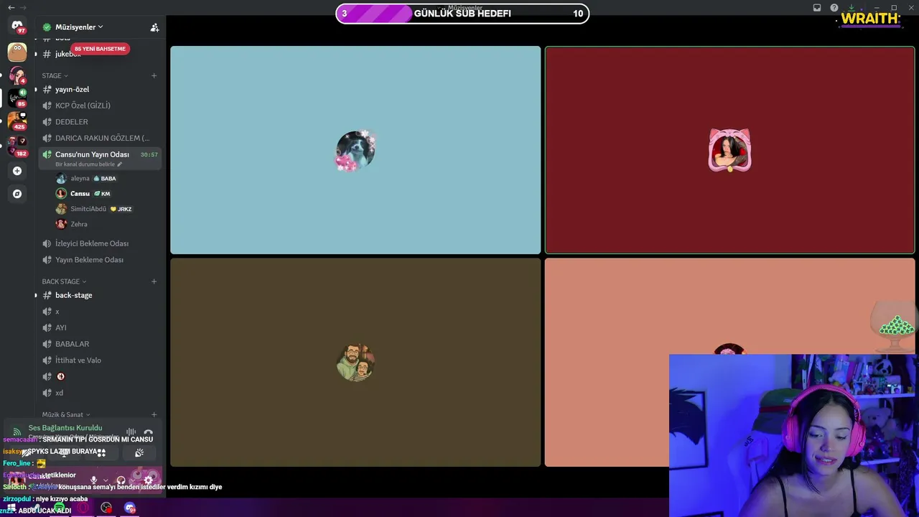919x517 pixels.
Task: Click the avatar in the brown tile
Action: pos(355,362)
